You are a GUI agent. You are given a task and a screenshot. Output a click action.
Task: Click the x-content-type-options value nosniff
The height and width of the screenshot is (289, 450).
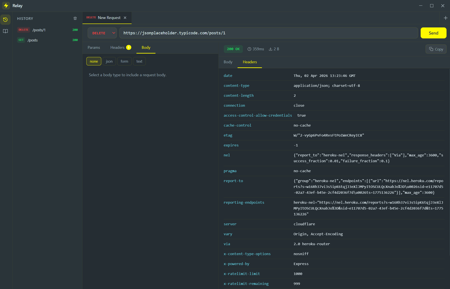[301, 254]
